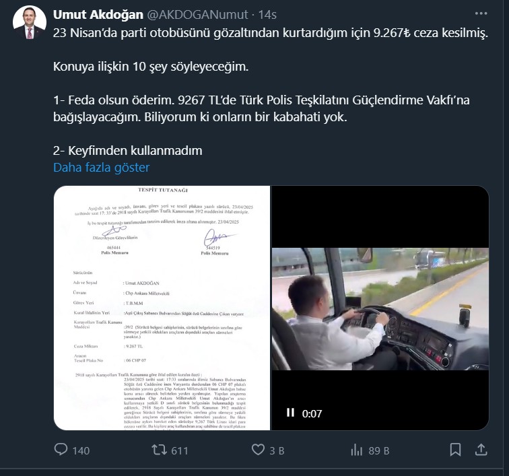Image resolution: width=509 pixels, height=476 pixels.
Task: Open the Tespit Tutanağı document image
Action: pos(162,308)
